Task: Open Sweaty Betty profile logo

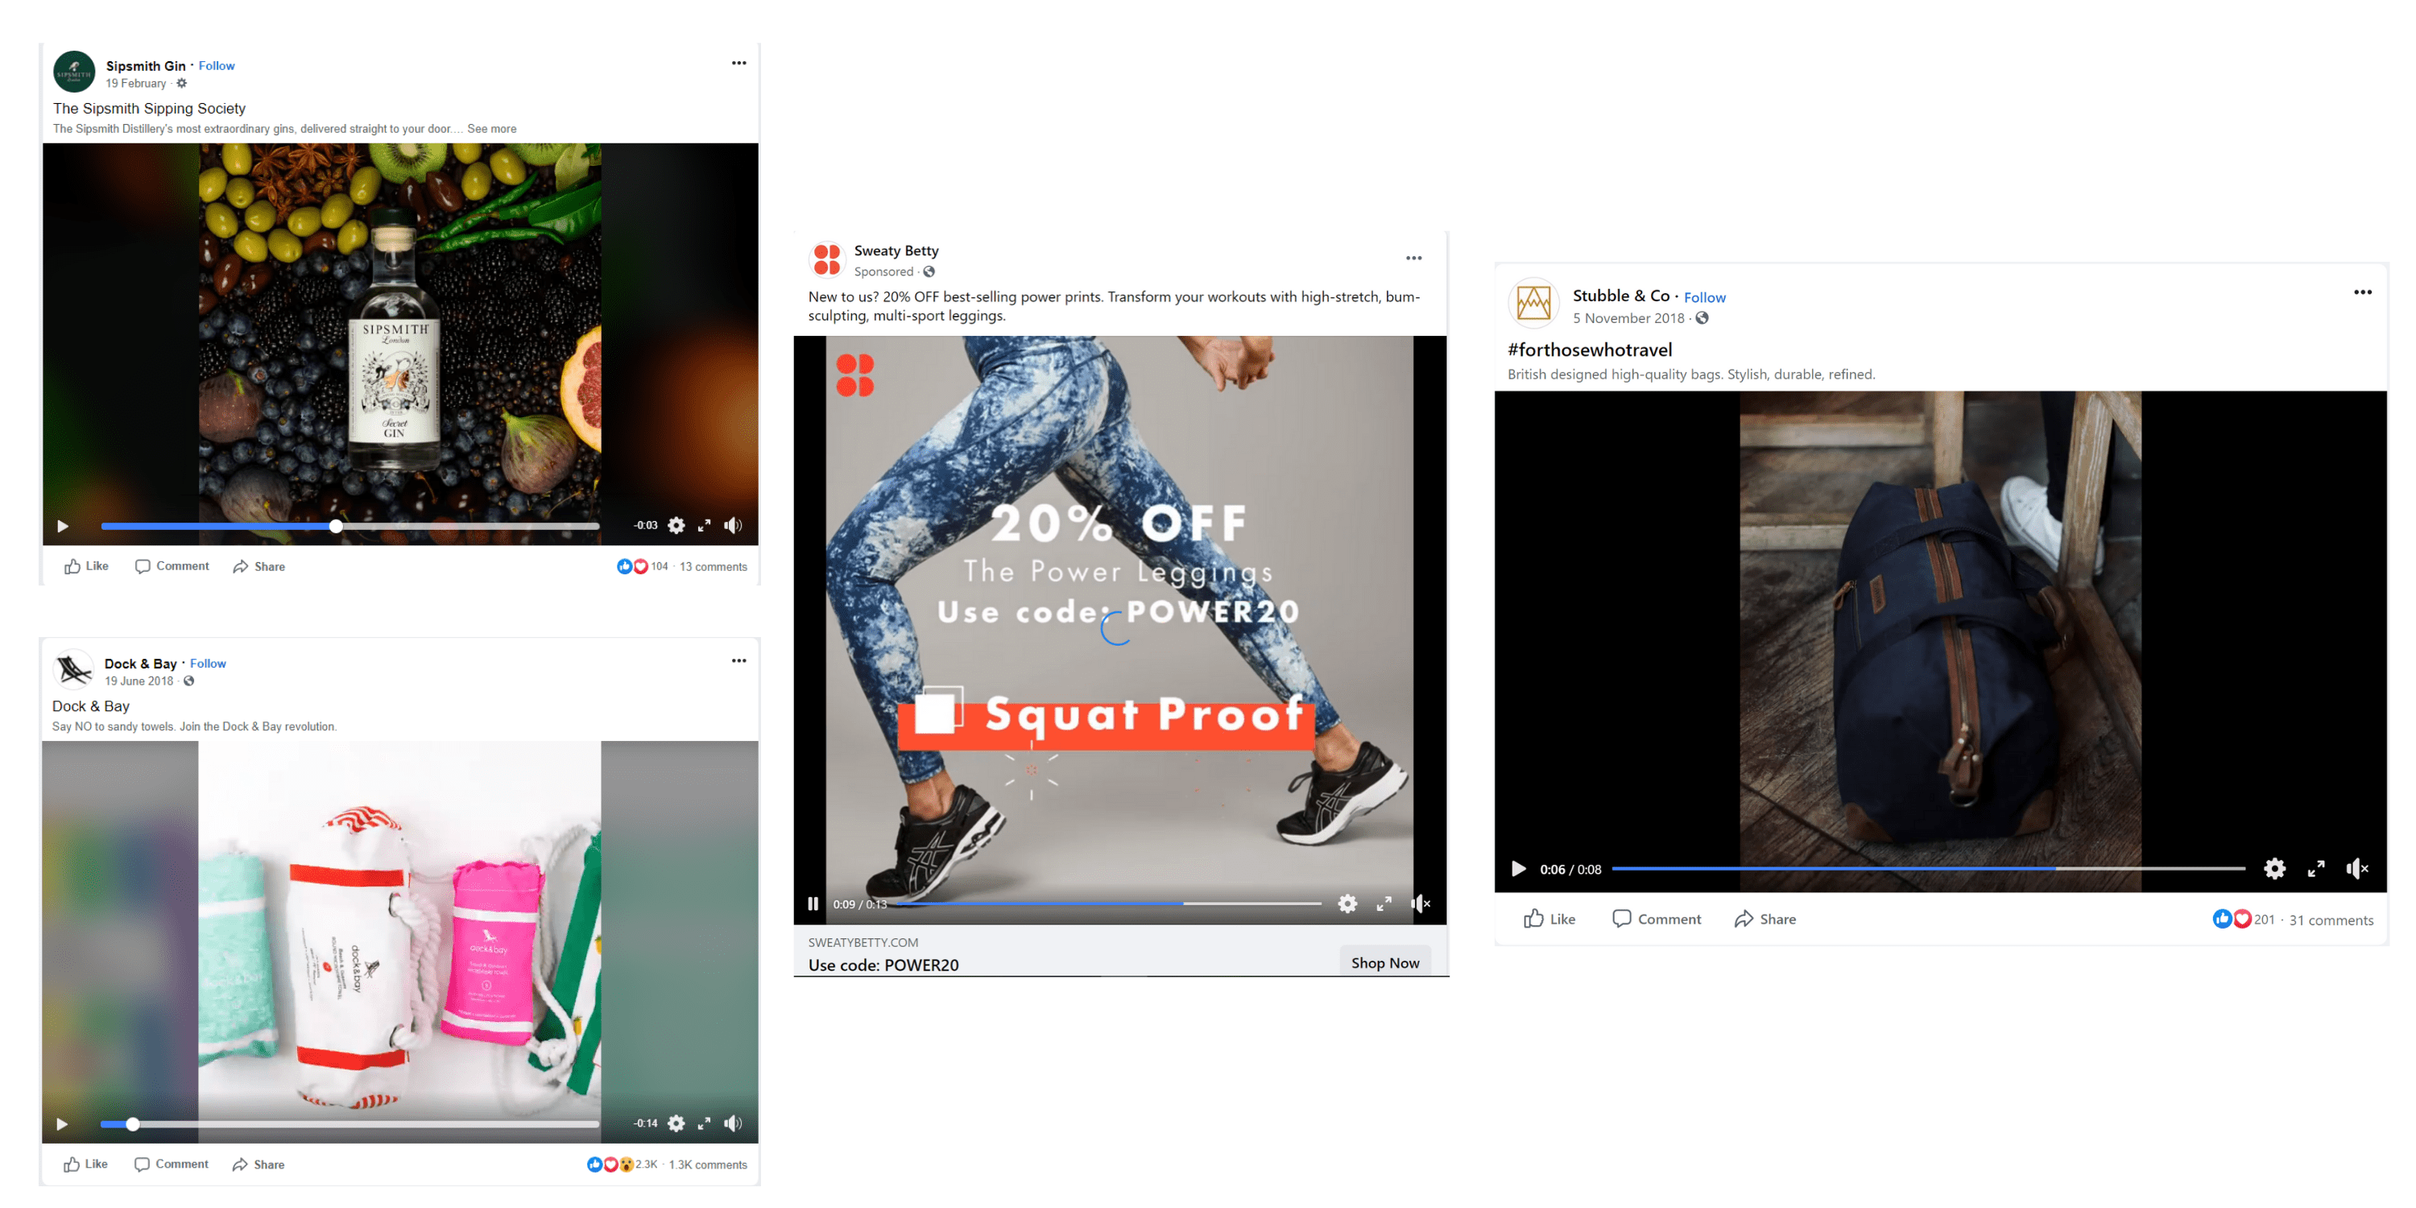Action: coord(827,260)
